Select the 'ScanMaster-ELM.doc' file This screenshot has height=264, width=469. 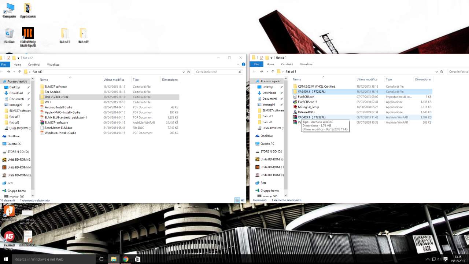click(x=109, y=128)
